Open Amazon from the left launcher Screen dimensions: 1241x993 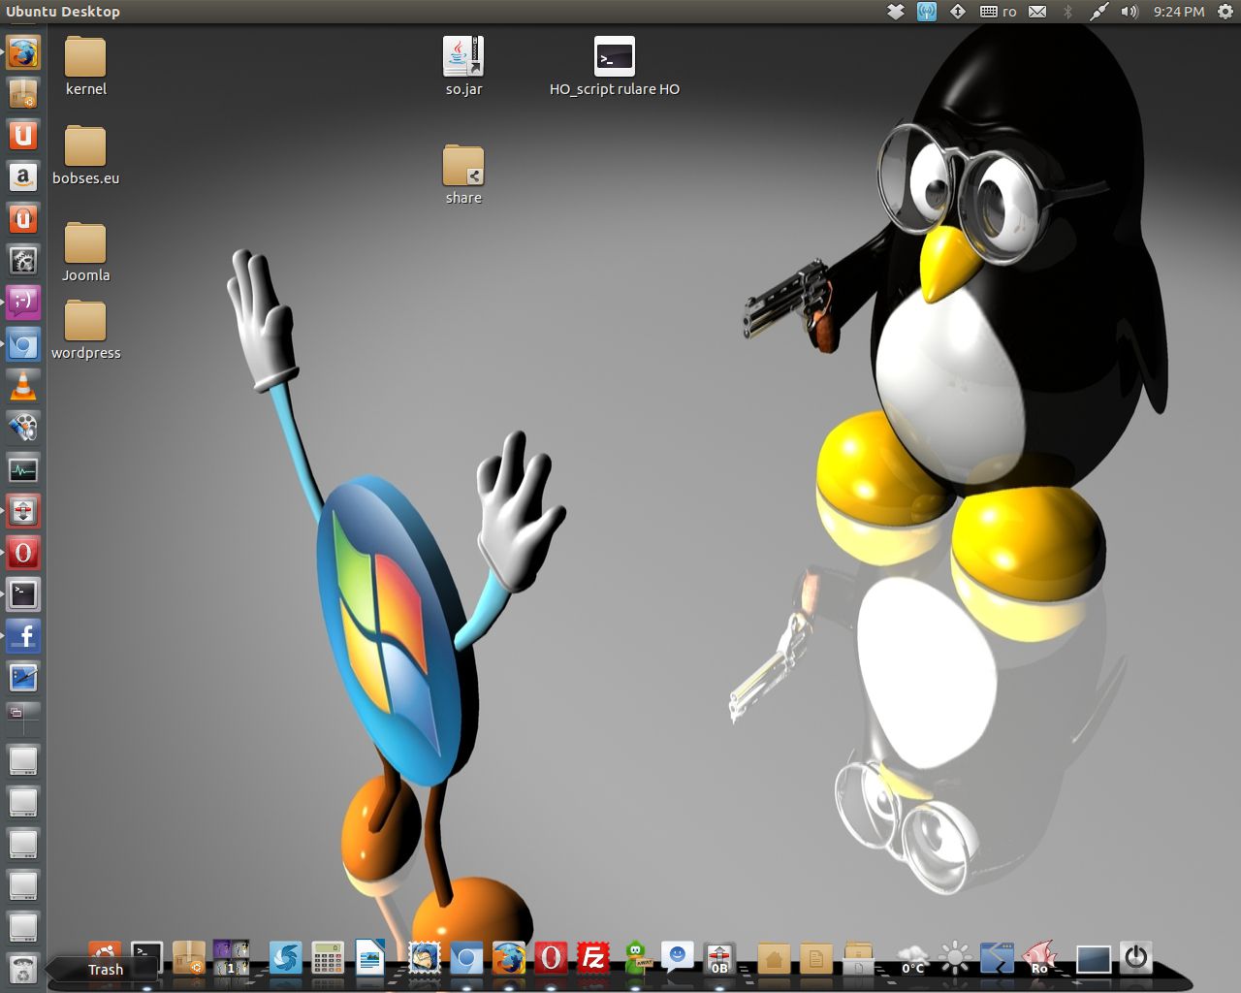pyautogui.click(x=23, y=177)
